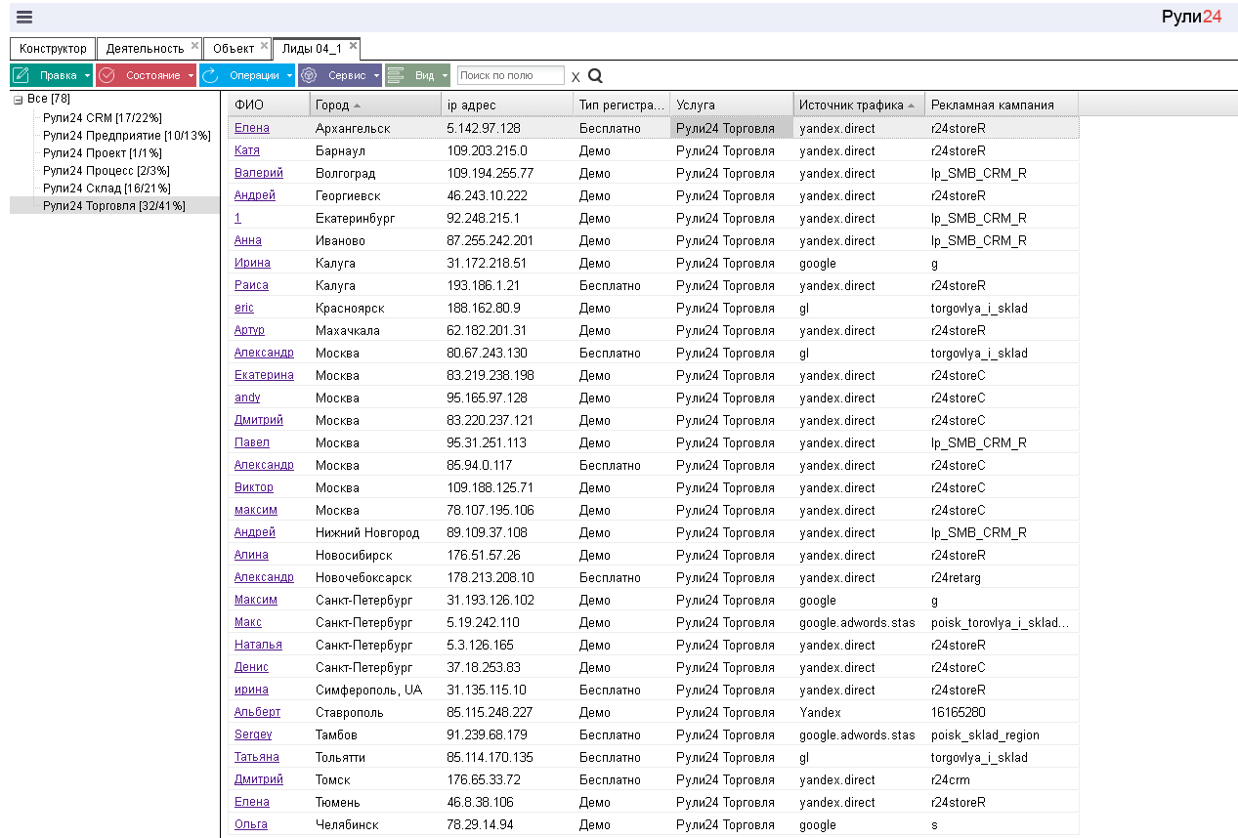Viewport: 1238px width, 838px height.
Task: Switch to the Конструктор tab
Action: (x=53, y=49)
